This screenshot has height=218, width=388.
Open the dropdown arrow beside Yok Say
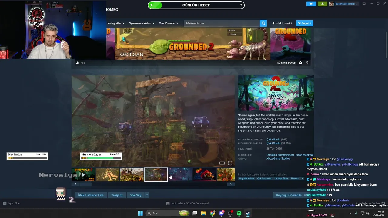(x=147, y=195)
